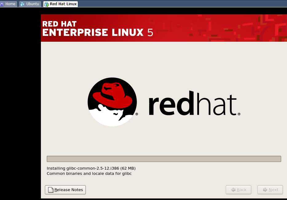This screenshot has height=200, width=287.
Task: Select the Red Hat Linux tab
Action: tap(60, 4)
